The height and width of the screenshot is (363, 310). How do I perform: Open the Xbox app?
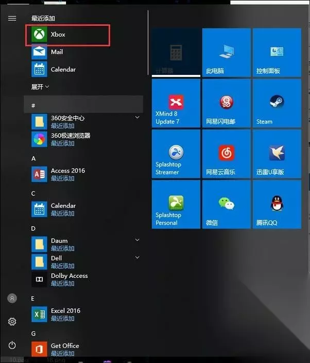click(x=67, y=35)
